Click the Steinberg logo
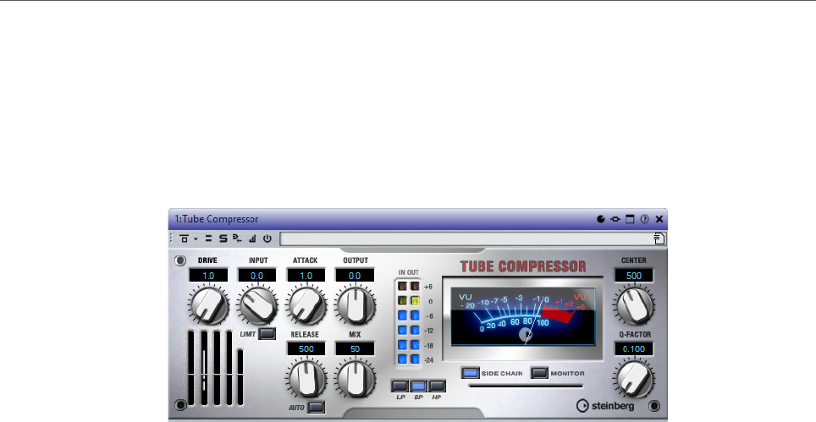This screenshot has width=816, height=422. [x=606, y=405]
